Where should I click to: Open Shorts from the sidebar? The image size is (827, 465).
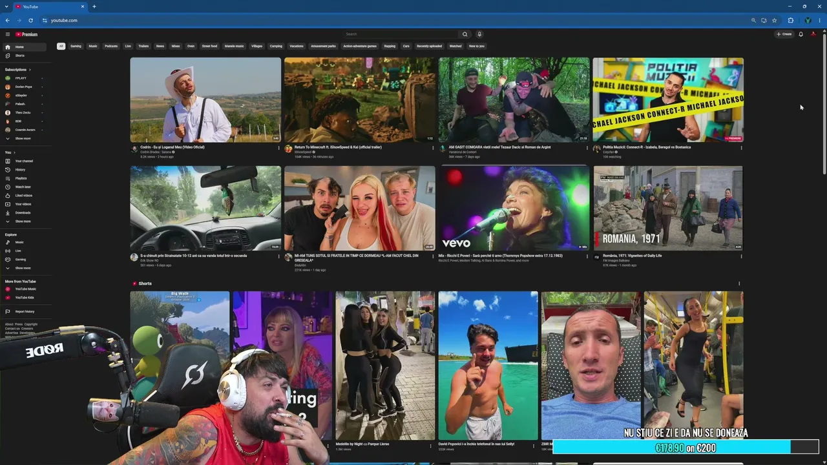[x=25, y=56]
